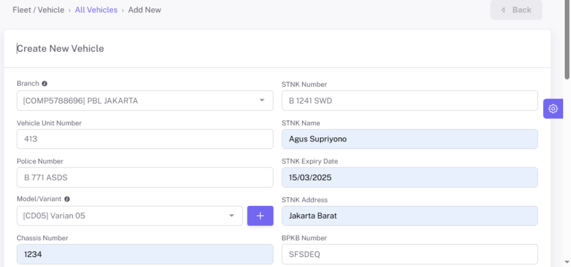
Task: Open the settings gear side tab
Action: (x=553, y=108)
